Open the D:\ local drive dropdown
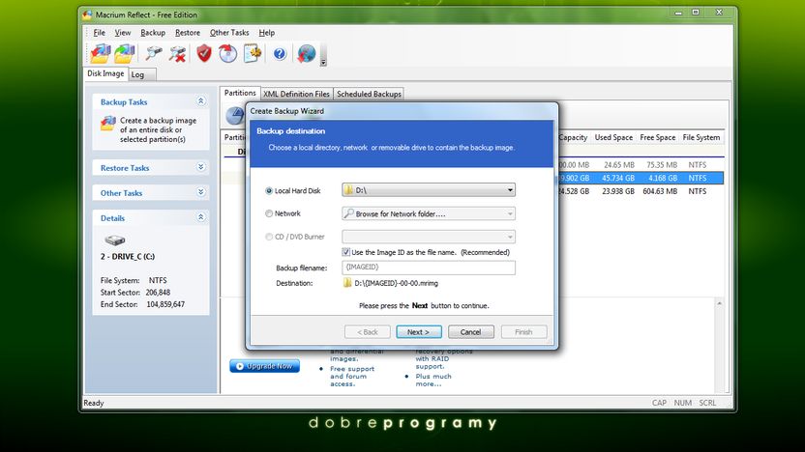805x452 pixels. click(429, 190)
